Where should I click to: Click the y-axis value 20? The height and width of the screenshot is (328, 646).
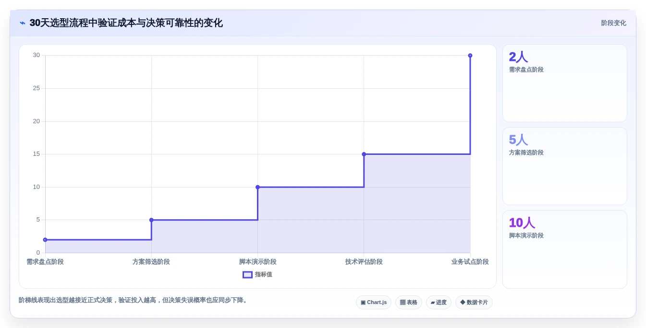[x=37, y=121]
